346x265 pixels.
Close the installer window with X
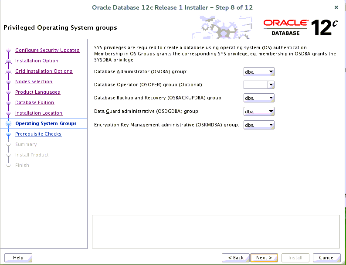(336, 7)
